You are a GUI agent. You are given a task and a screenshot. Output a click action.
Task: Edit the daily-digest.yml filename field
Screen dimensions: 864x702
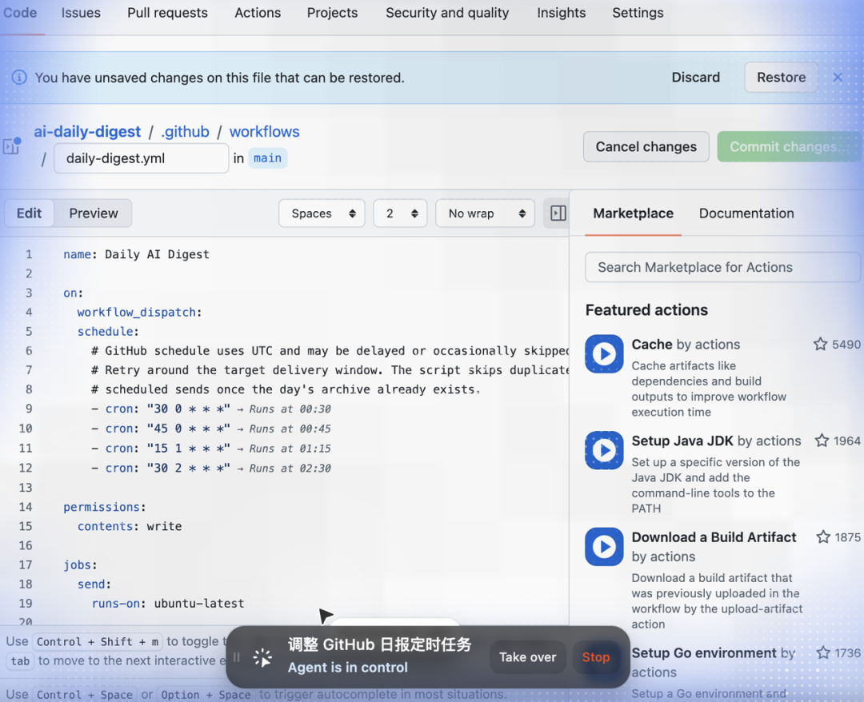(141, 158)
